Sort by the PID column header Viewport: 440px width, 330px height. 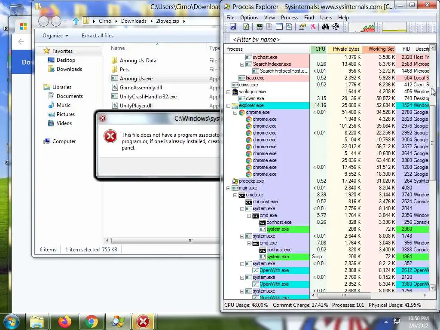tap(406, 49)
